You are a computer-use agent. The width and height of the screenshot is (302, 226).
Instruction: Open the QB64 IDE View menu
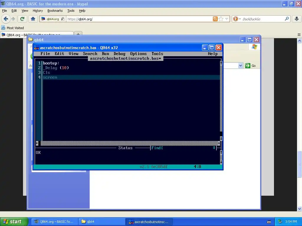click(73, 54)
